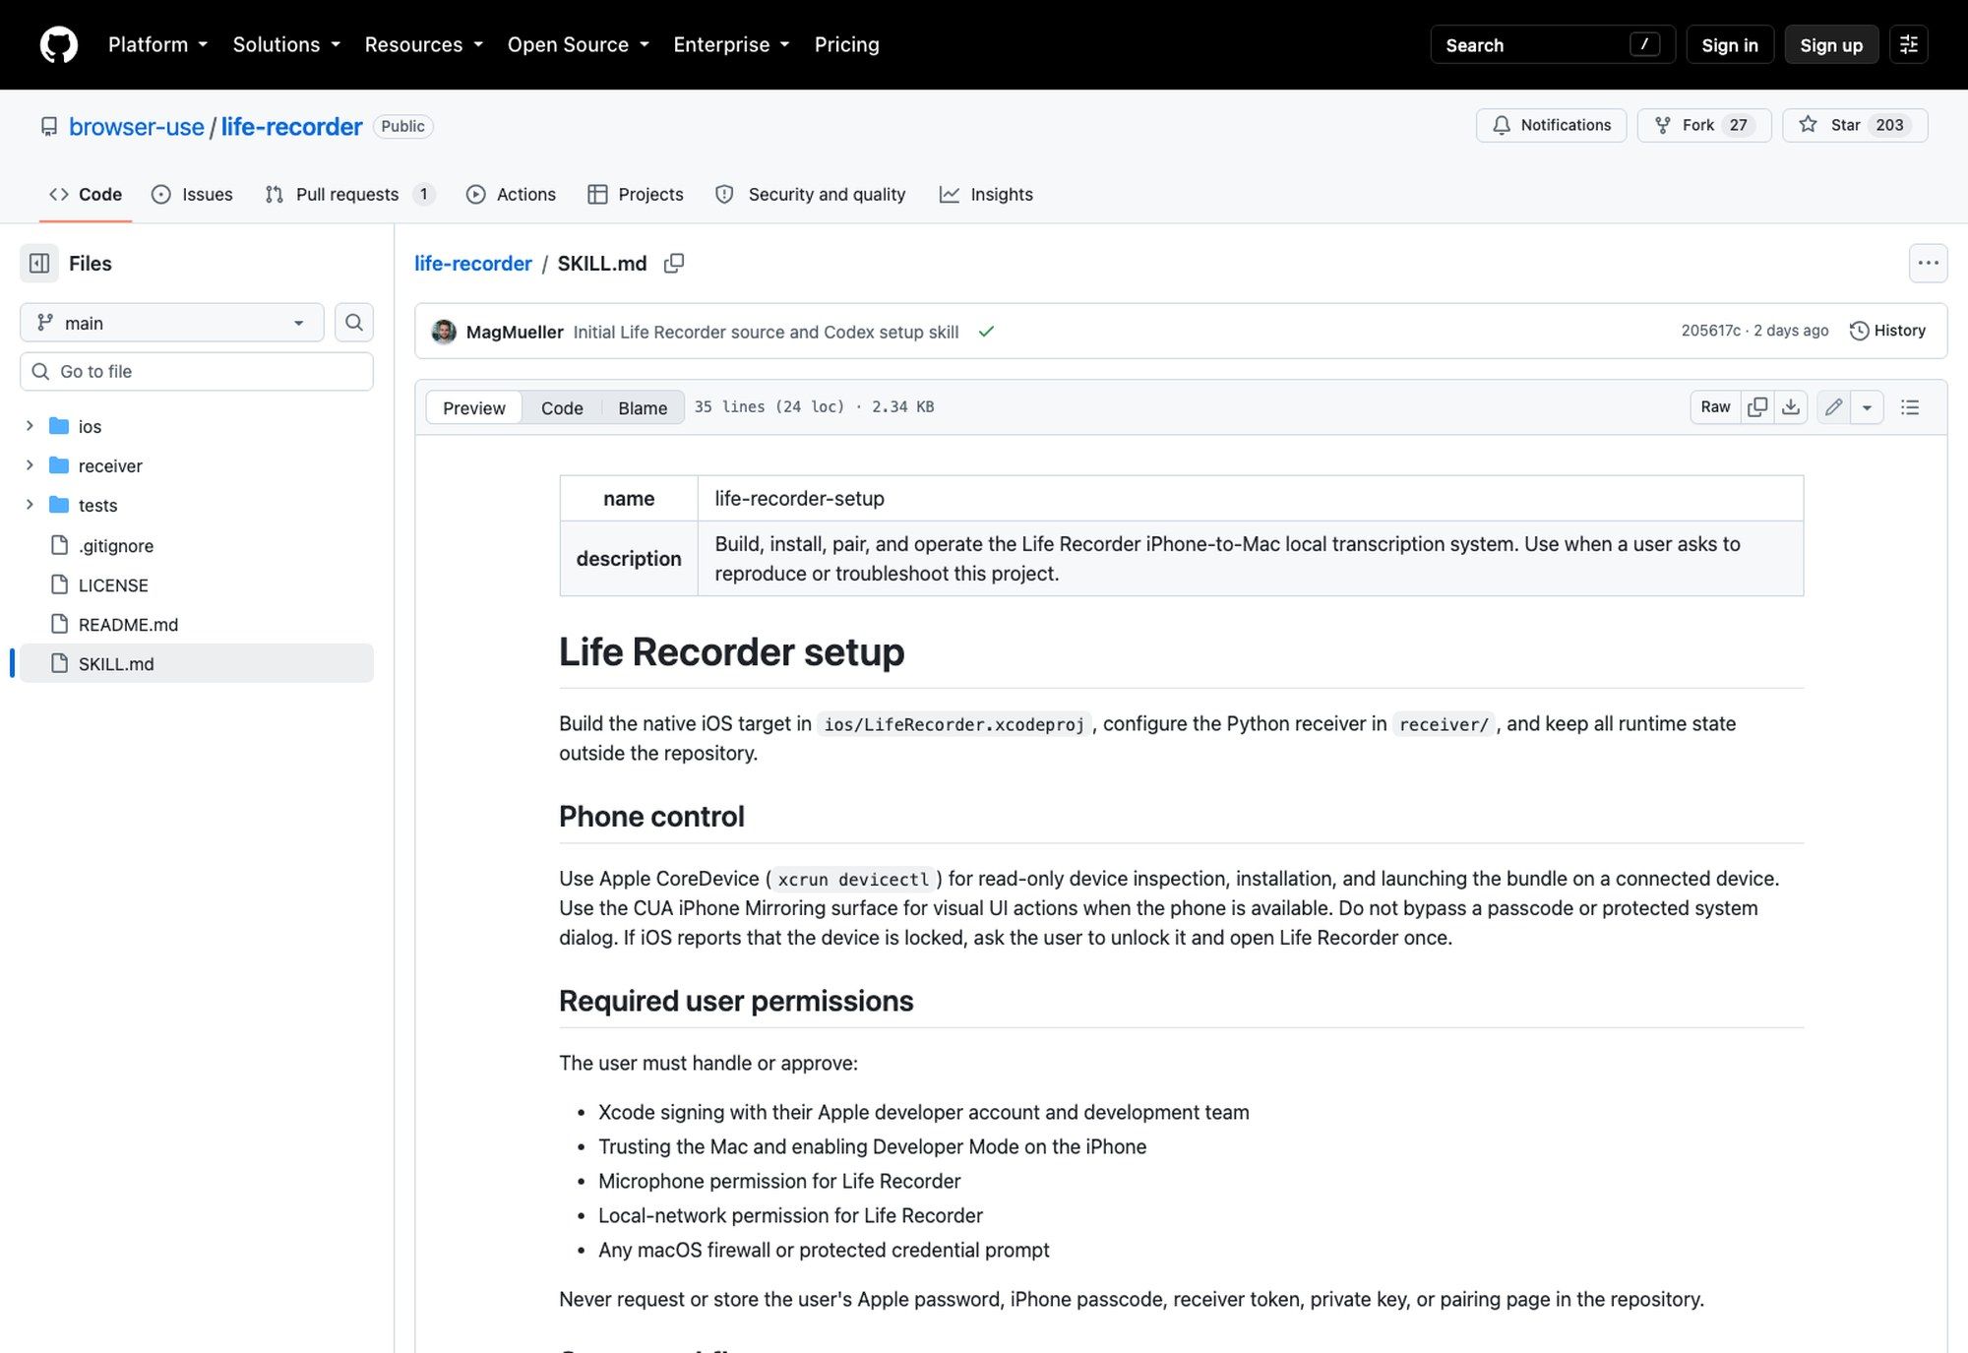
Task: Open commit 205617c
Action: click(1711, 331)
